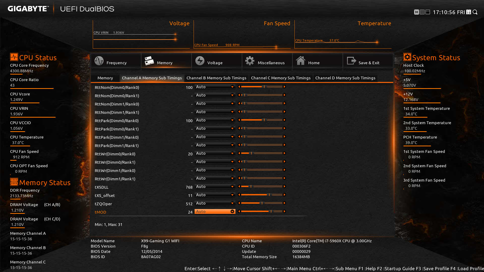Viewport: 484px width, 272px height.
Task: Adjust the tZQOper slider
Action: (x=262, y=203)
